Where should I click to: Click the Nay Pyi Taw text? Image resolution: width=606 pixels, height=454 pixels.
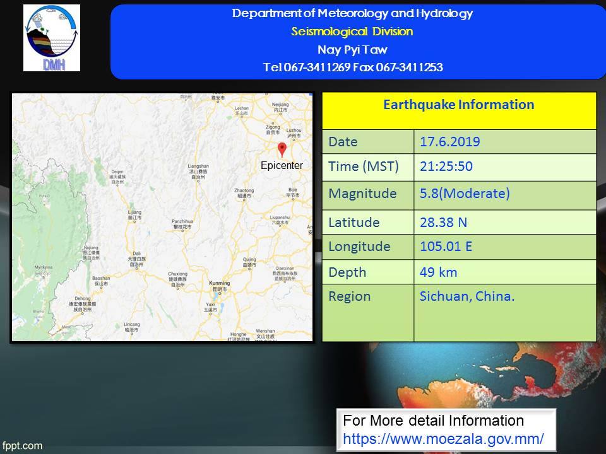click(x=352, y=50)
